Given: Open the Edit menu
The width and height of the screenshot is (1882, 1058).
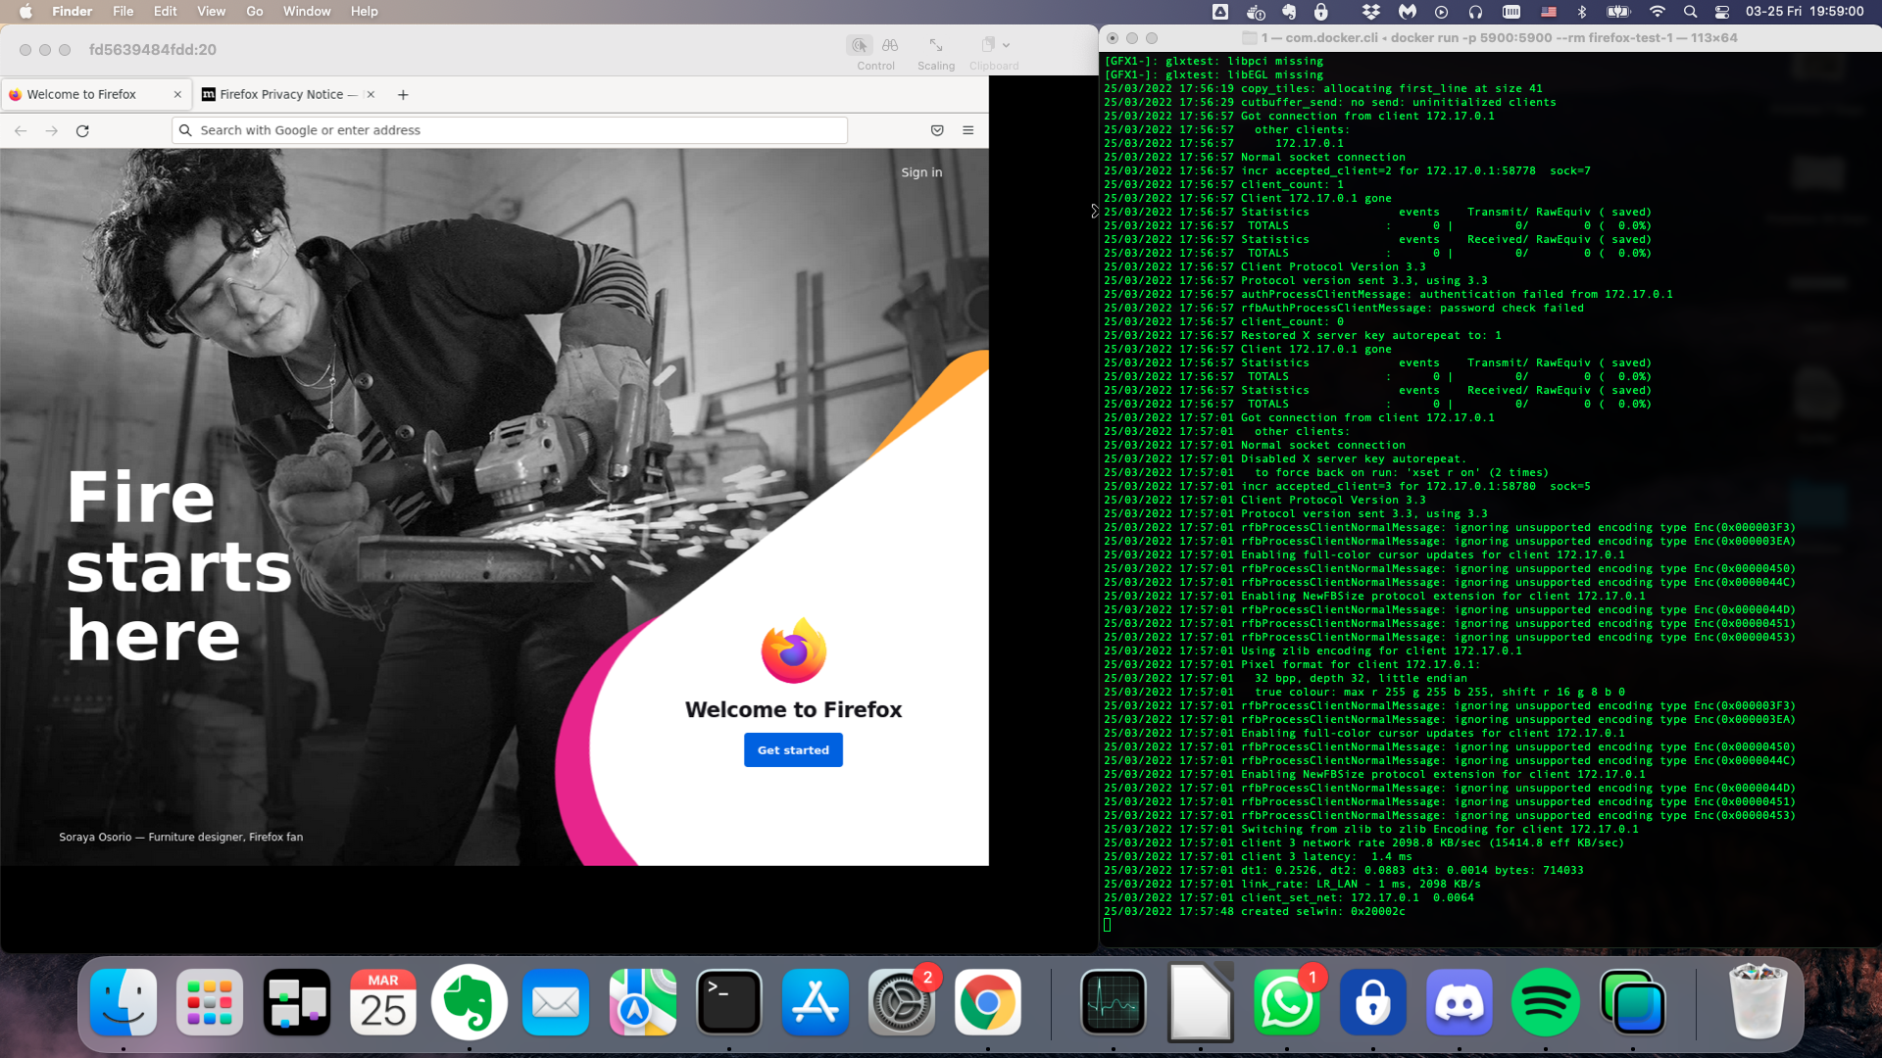Looking at the screenshot, I should point(166,12).
